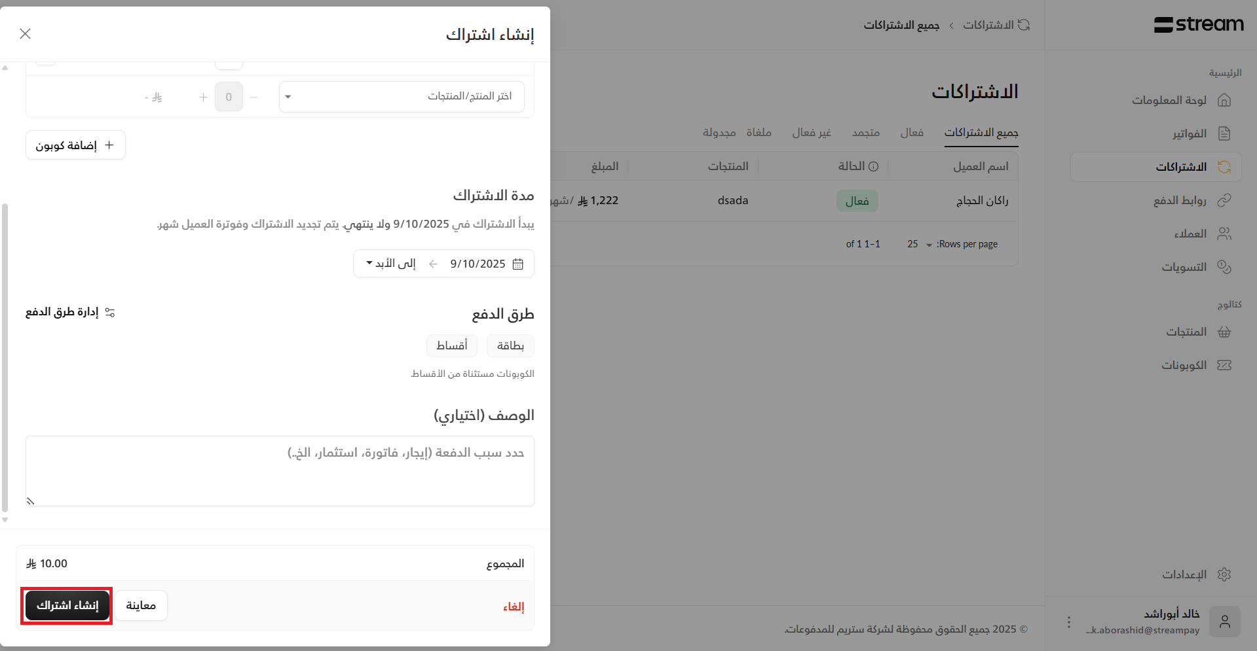Switch to the ملغاة tab

tap(759, 133)
